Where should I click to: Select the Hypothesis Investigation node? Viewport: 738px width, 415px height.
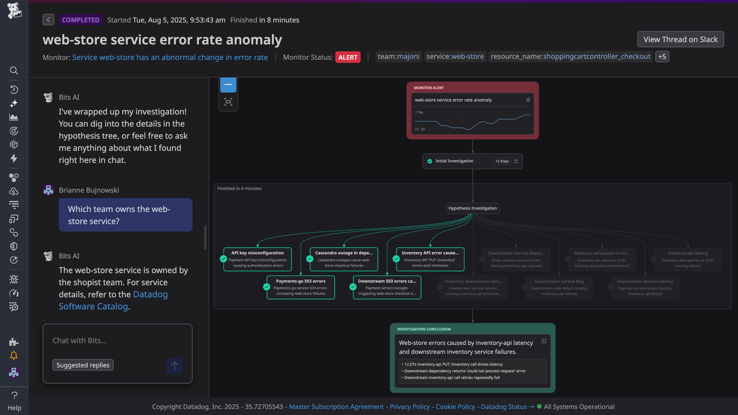pyautogui.click(x=472, y=208)
